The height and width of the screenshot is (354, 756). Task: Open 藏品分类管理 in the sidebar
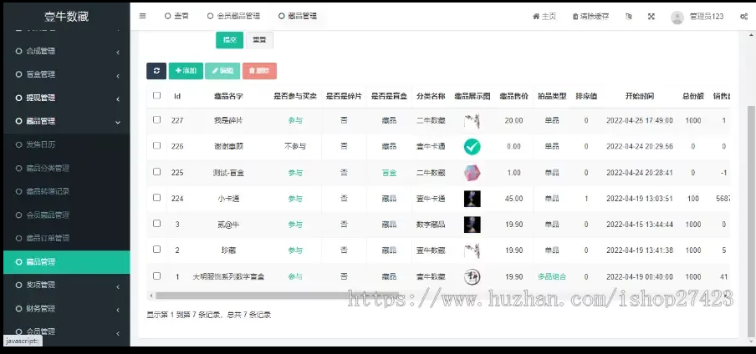point(48,168)
